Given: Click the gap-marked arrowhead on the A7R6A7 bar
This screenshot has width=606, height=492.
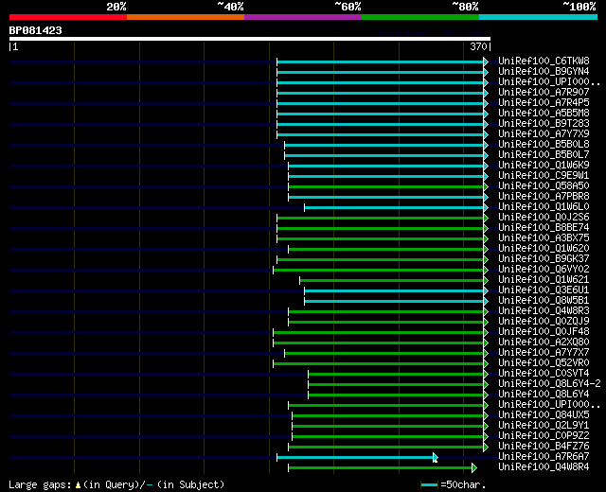Looking at the screenshot, I should 436,458.
